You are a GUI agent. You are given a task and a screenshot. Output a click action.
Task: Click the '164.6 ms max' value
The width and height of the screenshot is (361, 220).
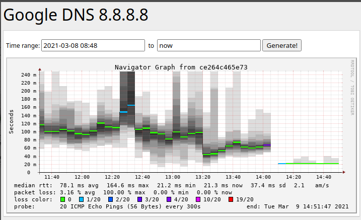[x=127, y=185]
